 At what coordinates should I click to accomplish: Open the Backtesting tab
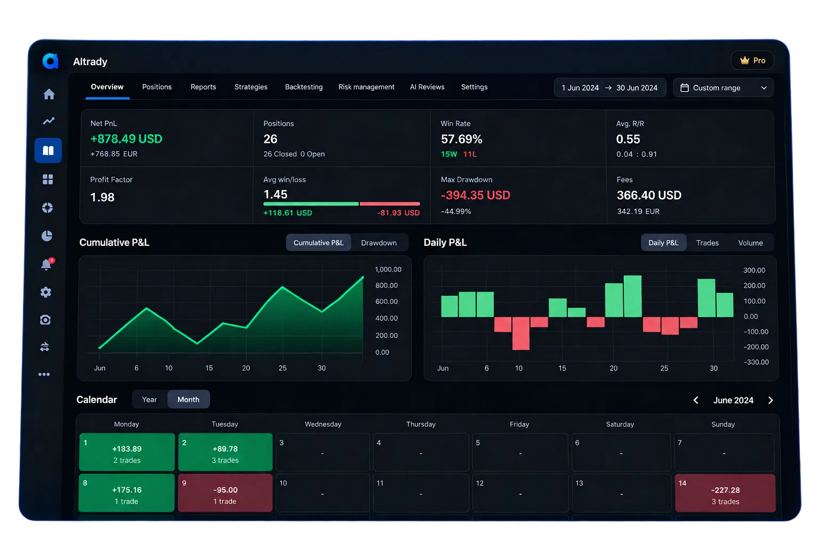pyautogui.click(x=304, y=87)
